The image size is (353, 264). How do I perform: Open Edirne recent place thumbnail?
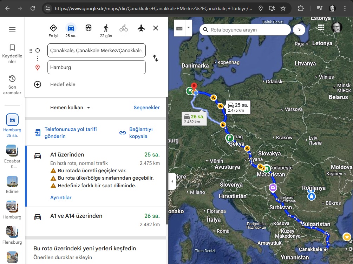(12, 181)
